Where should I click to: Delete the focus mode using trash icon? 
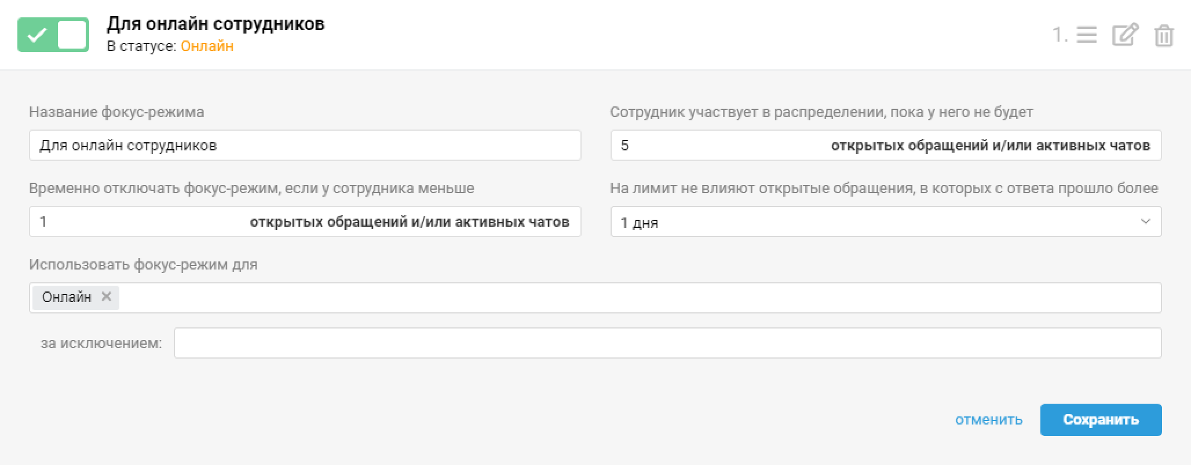pos(1164,36)
